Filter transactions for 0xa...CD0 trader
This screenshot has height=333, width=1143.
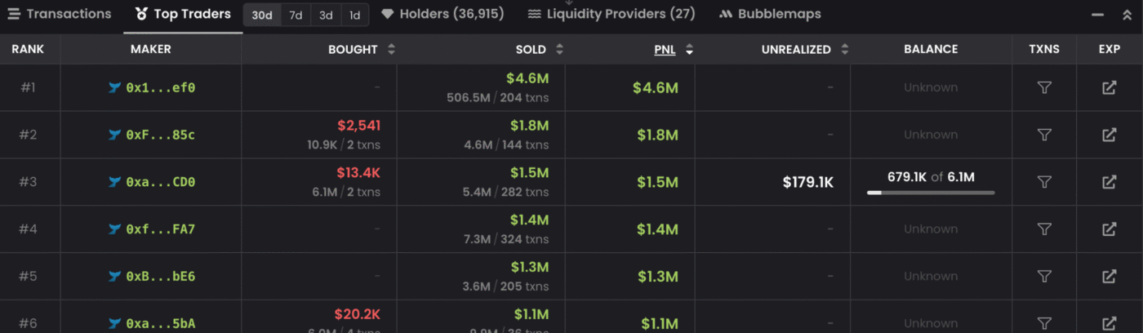coord(1043,182)
